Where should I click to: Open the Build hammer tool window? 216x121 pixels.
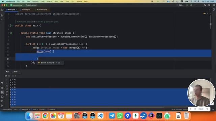[2, 83]
